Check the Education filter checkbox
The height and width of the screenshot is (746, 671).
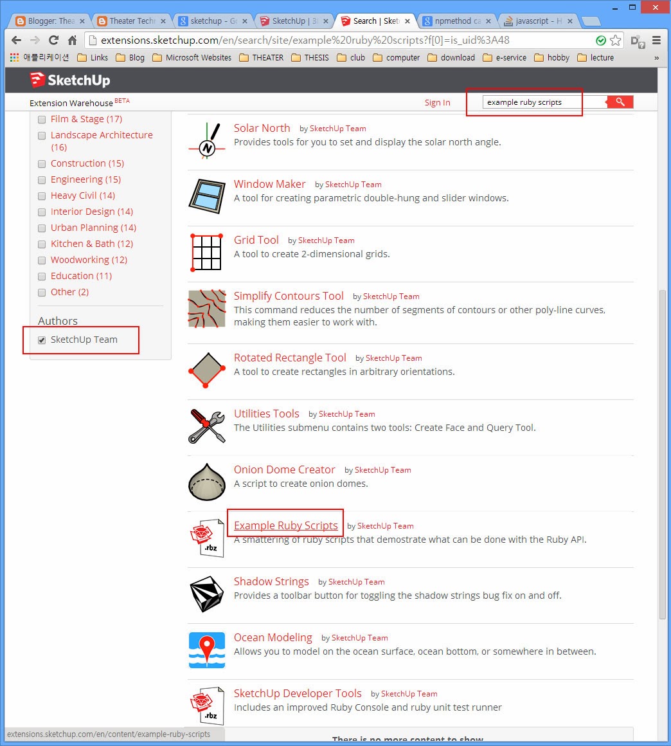coord(42,277)
